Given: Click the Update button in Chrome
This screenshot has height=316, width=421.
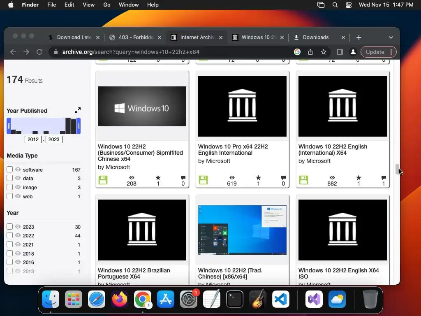Looking at the screenshot, I should click(x=375, y=52).
